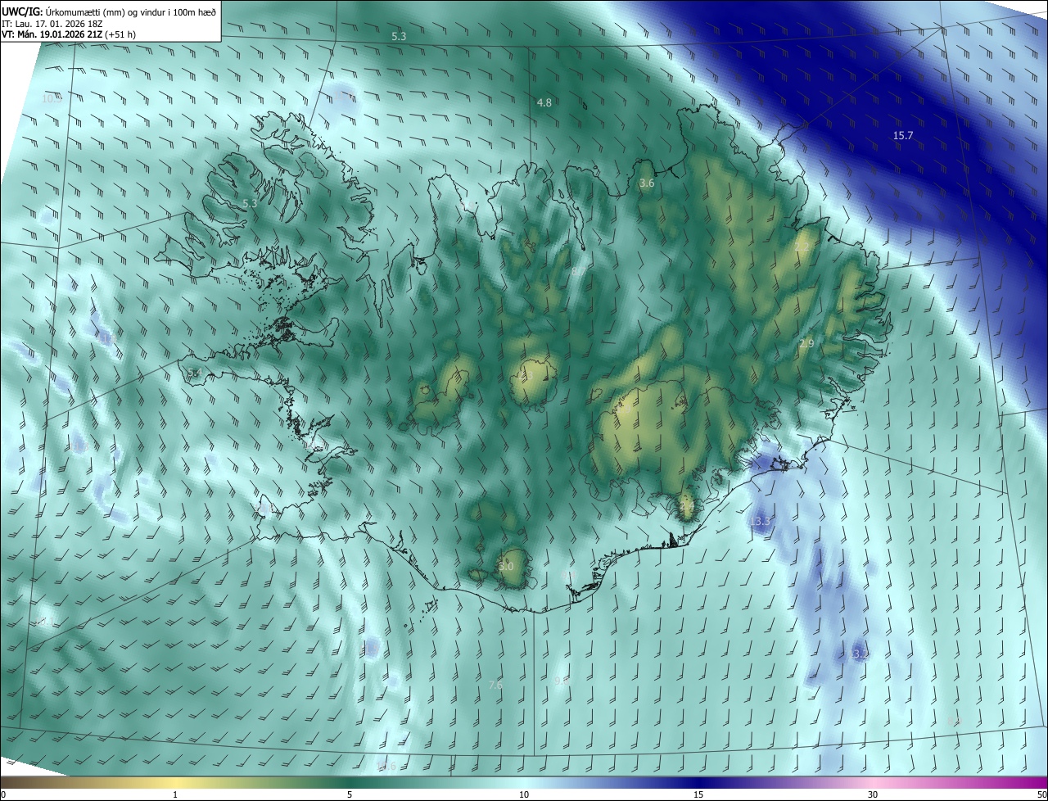Click the '30' tick on the color scale
Viewport: 1048px width, 801px height.
point(873,795)
